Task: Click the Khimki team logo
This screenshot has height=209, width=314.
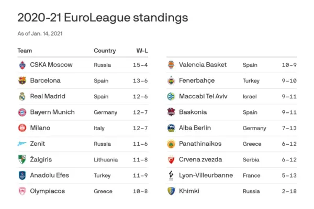Action: tap(171, 191)
